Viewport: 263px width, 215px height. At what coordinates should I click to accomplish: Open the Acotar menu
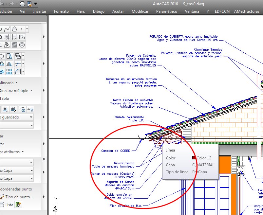click(118, 11)
